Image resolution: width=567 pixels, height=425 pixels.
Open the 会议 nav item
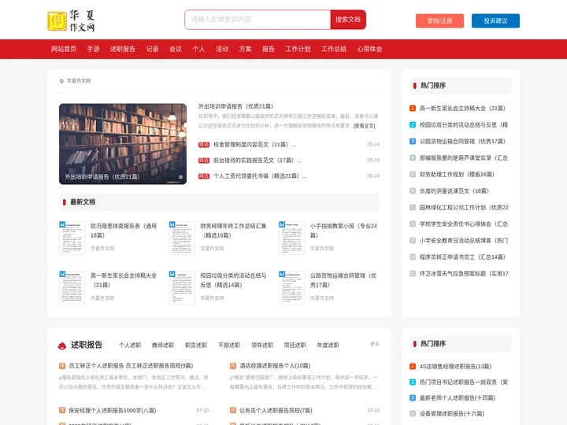(x=176, y=49)
